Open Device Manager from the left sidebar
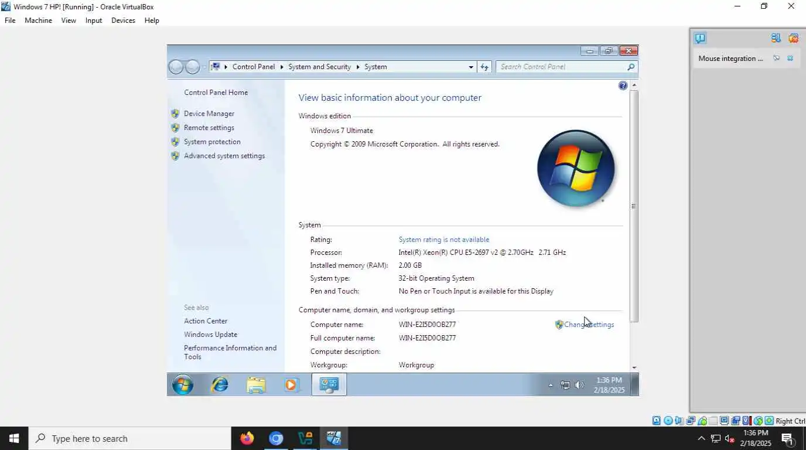Viewport: 806px width, 450px height. (x=209, y=114)
